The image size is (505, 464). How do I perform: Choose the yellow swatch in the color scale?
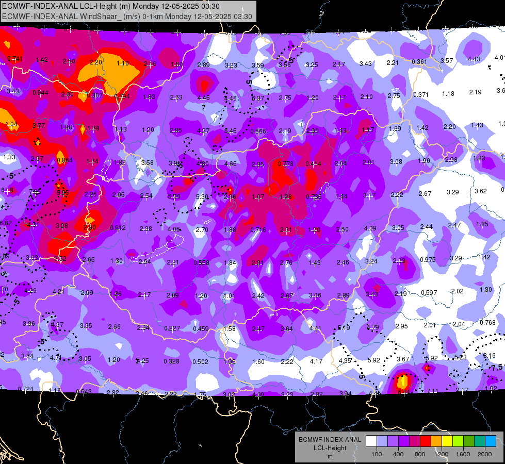tap(447, 441)
